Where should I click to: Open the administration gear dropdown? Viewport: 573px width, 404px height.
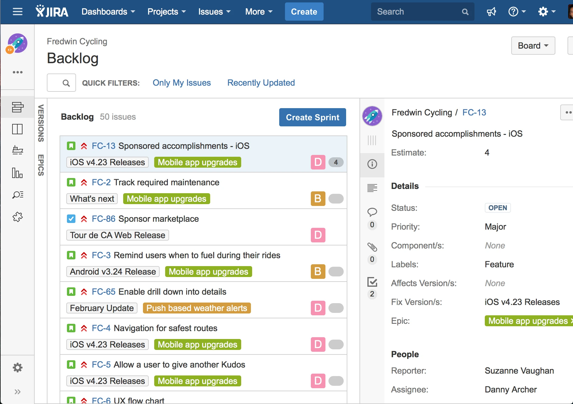coord(547,12)
